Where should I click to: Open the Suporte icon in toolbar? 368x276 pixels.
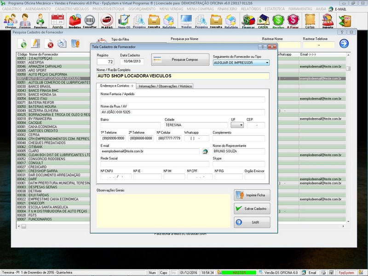(328, 20)
